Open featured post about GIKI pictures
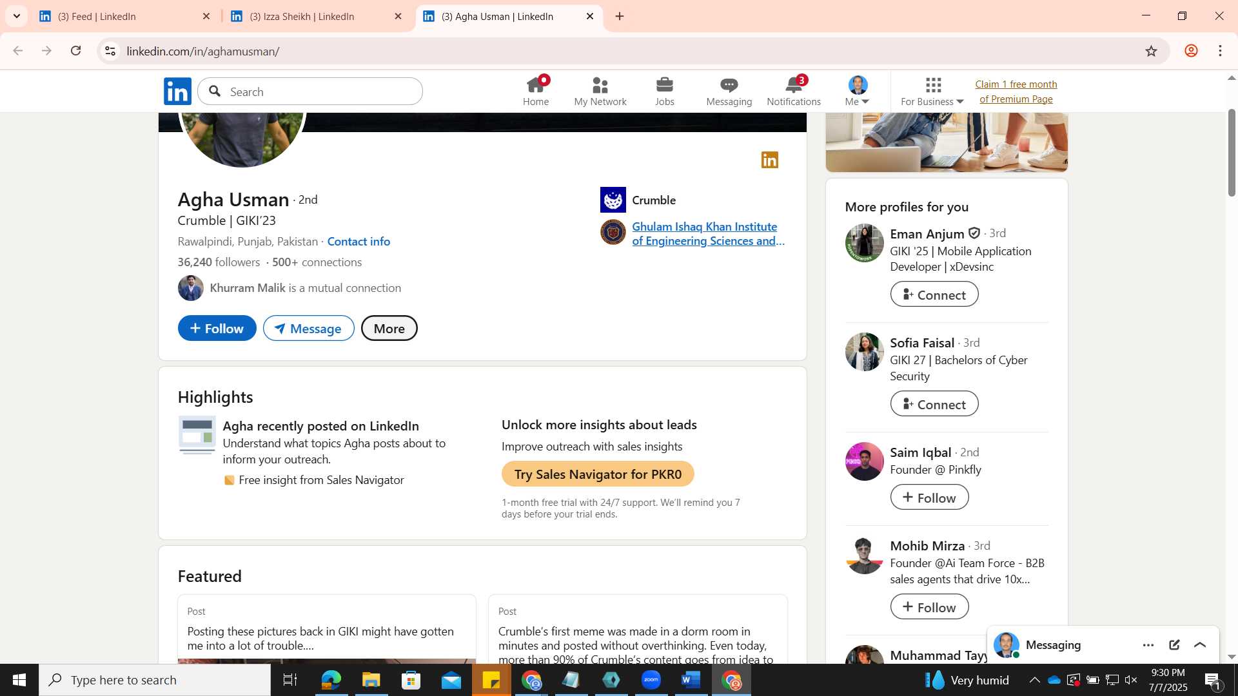Viewport: 1238px width, 696px height. point(327,628)
